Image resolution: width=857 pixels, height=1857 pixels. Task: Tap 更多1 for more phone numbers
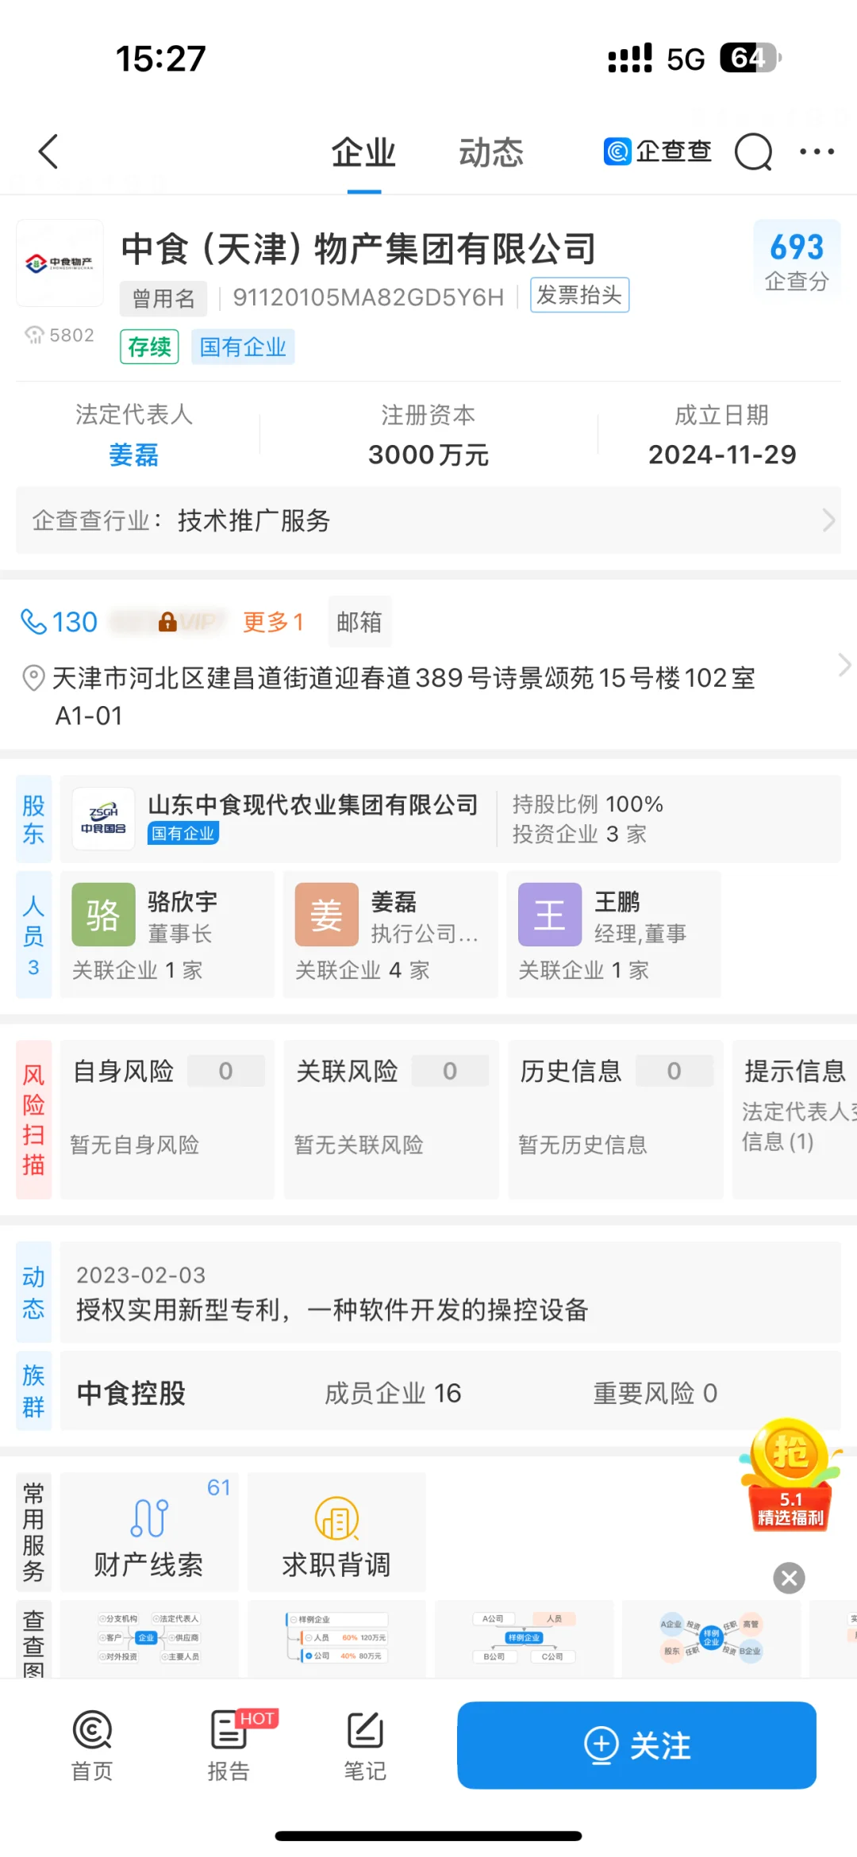coord(273,622)
